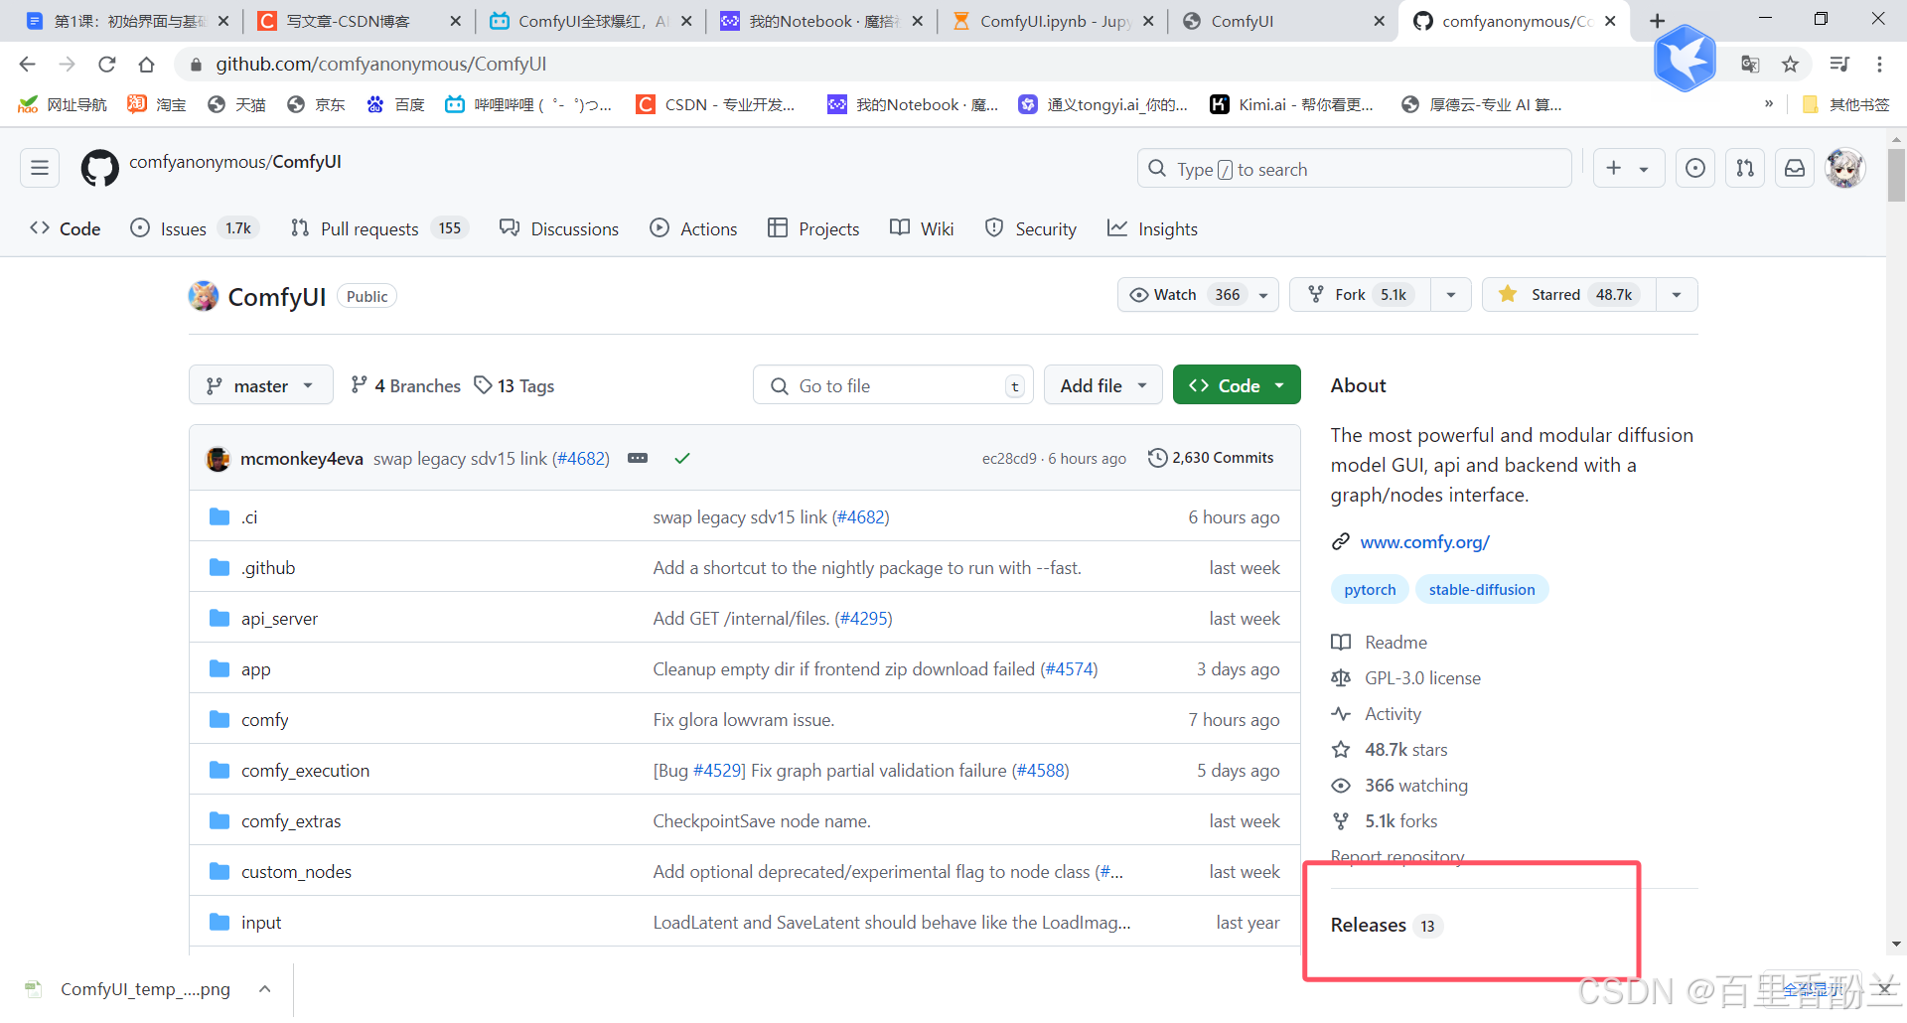This screenshot has height=1023, width=1907.
Task: Open the 4 Branches link
Action: (405, 385)
